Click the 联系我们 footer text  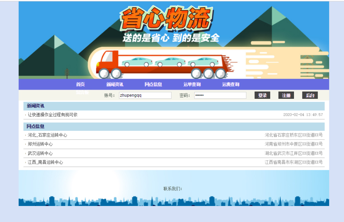pyautogui.click(x=173, y=189)
